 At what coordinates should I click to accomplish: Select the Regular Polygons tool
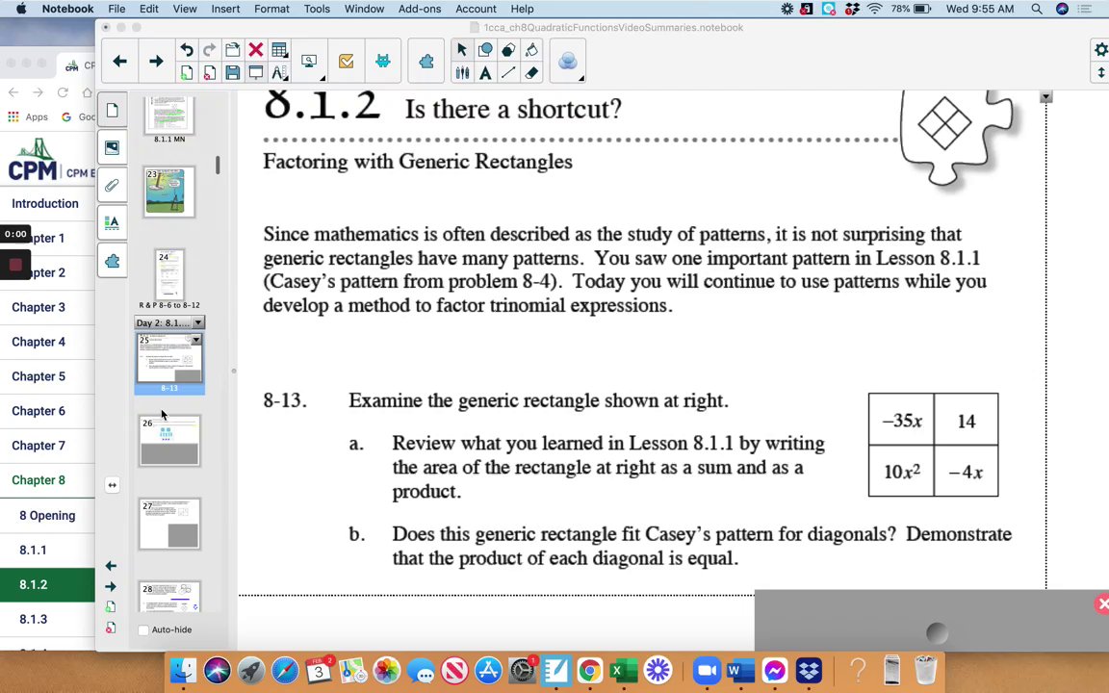(x=508, y=49)
